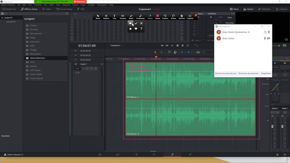The width and height of the screenshot is (290, 163).
Task: Adjust the Main 1 mixer fader
Action: tap(282, 126)
